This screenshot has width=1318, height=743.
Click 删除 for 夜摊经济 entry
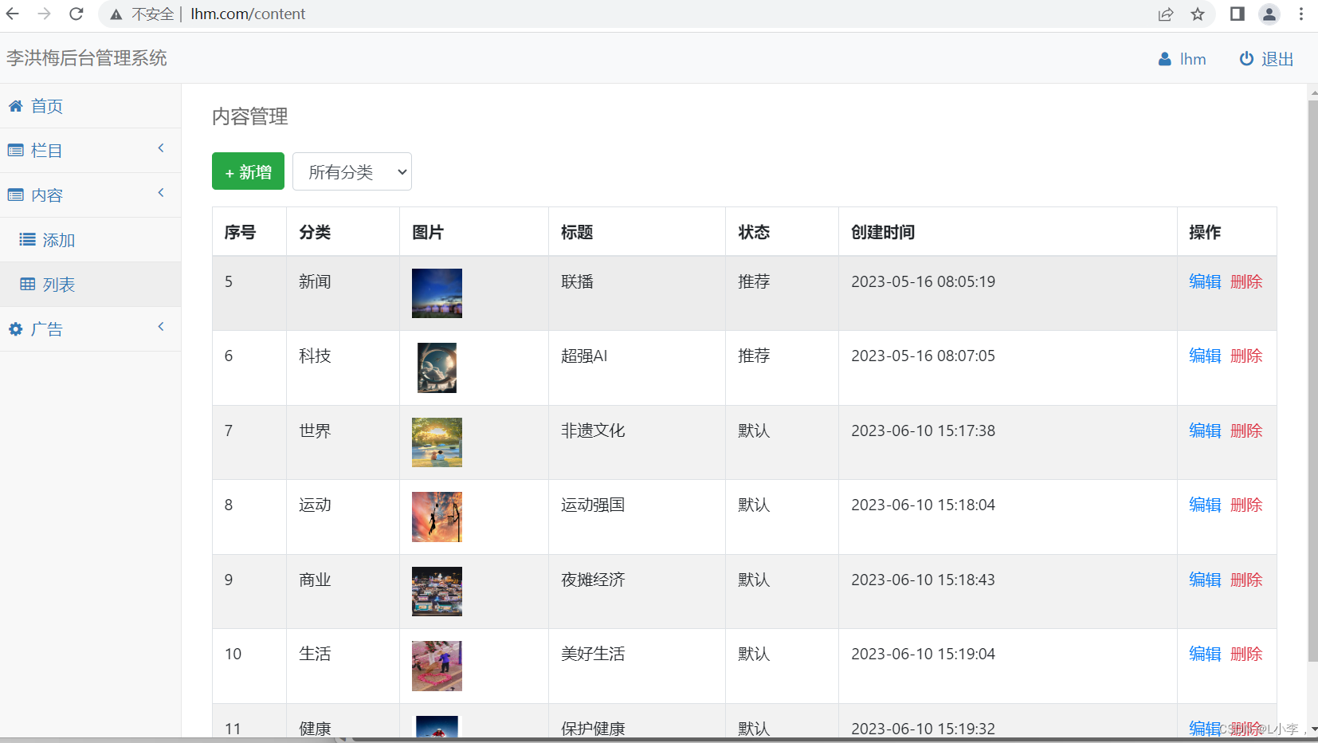click(1246, 580)
